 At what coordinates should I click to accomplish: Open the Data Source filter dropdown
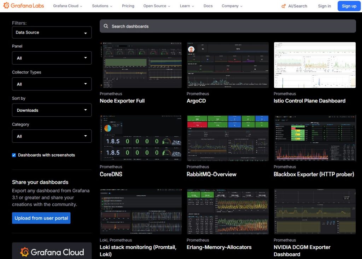(52, 32)
